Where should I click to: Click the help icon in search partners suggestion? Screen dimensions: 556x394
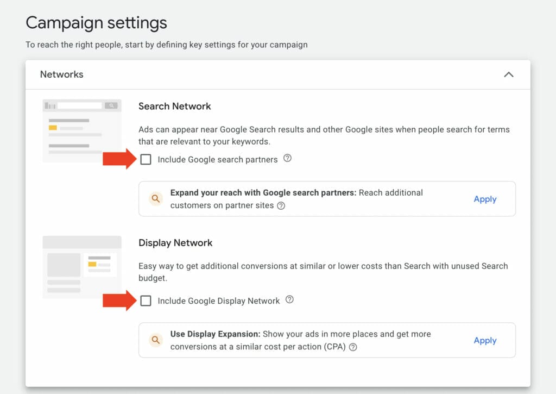pyautogui.click(x=281, y=206)
